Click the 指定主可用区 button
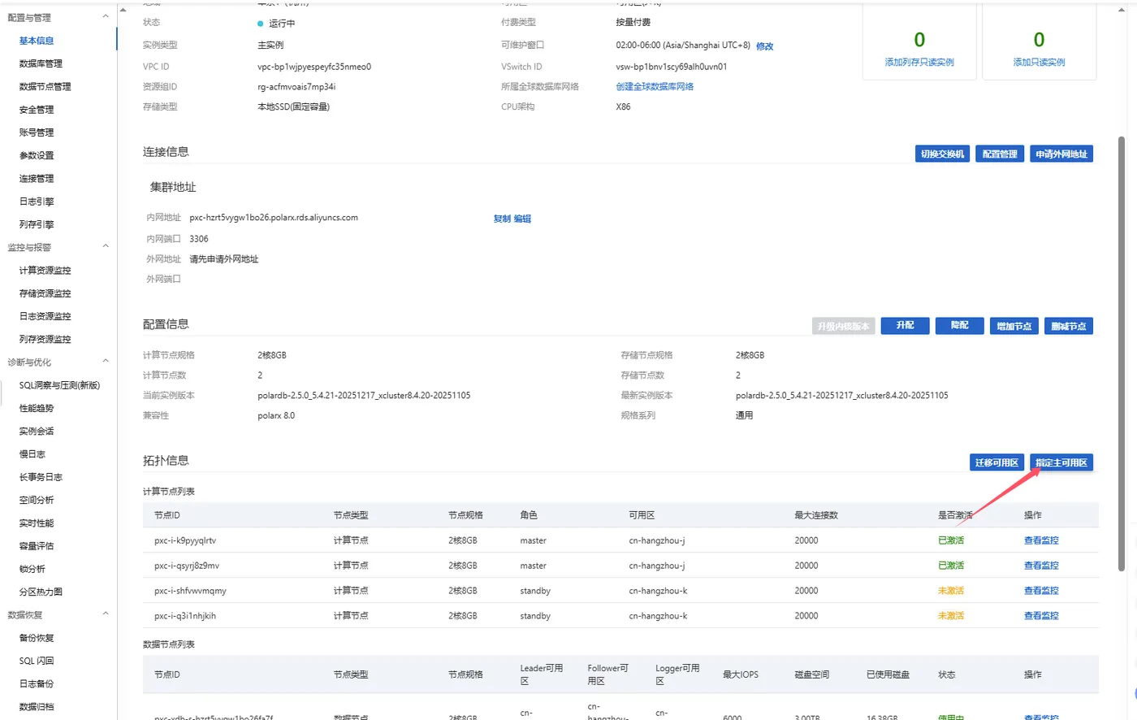Viewport: 1137px width, 720px height. tap(1061, 462)
